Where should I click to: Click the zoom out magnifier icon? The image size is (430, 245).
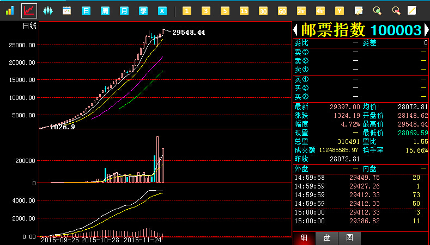tap(396, 10)
